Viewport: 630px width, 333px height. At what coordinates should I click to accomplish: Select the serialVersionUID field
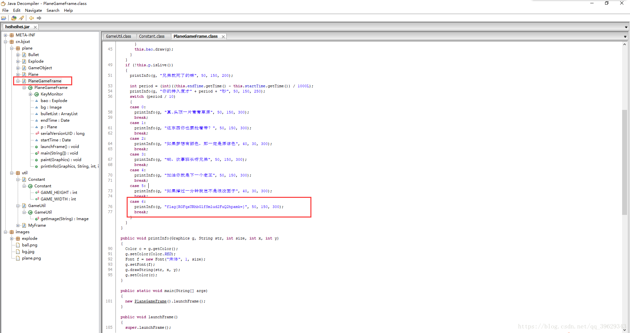pos(63,134)
